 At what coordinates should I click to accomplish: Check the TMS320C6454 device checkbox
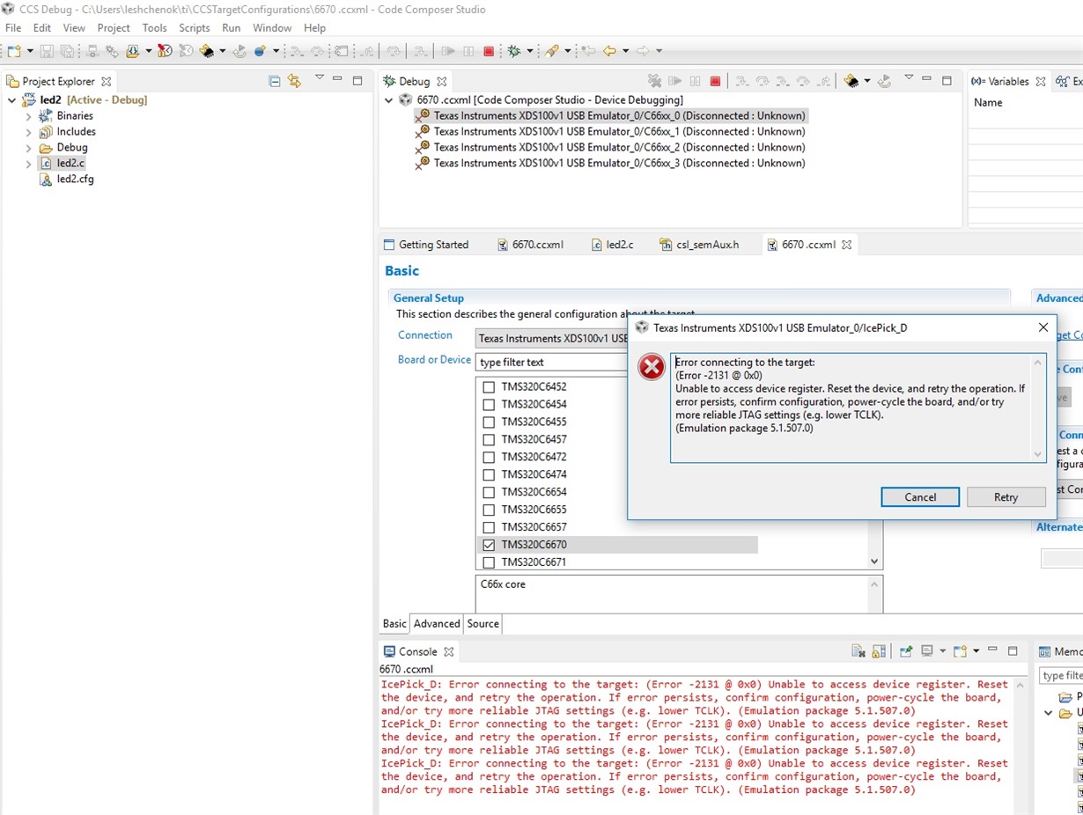pyautogui.click(x=489, y=404)
